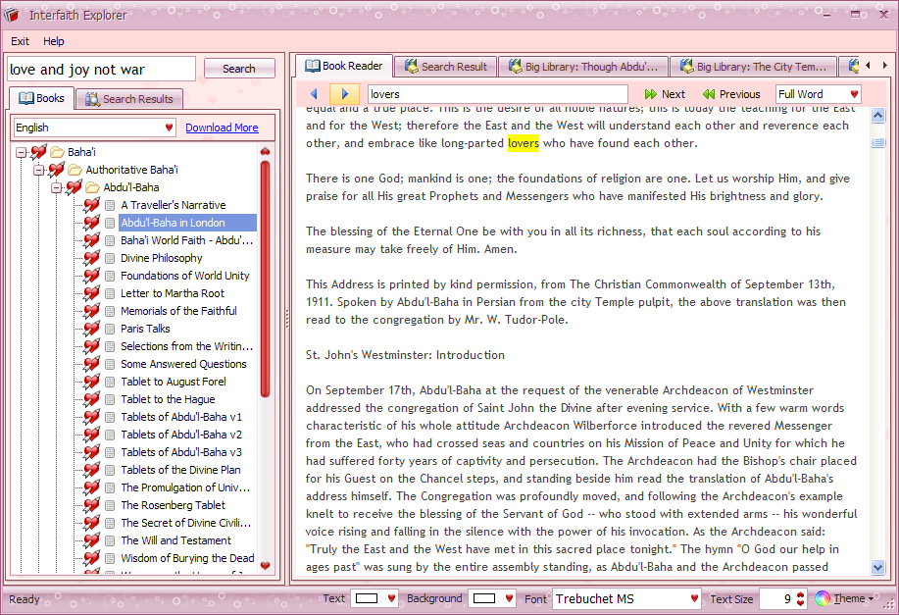Click the forward arrow in the reader toolbar
Image resolution: width=899 pixels, height=615 pixels.
344,94
